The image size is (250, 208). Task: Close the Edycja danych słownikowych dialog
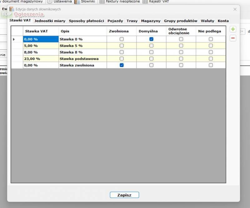[235, 9]
